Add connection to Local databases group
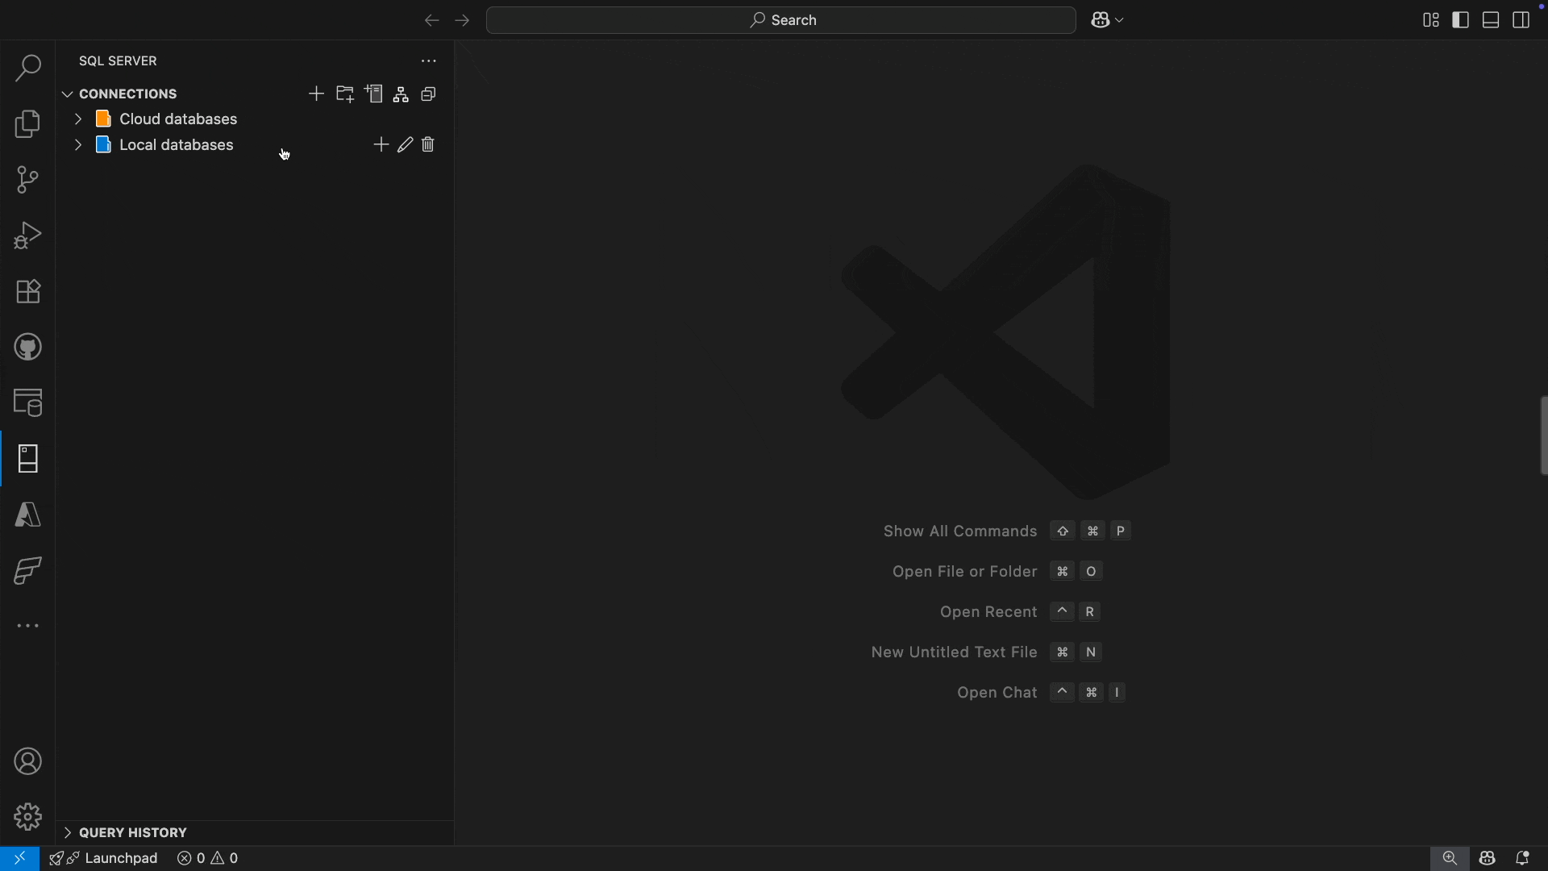 tap(381, 145)
